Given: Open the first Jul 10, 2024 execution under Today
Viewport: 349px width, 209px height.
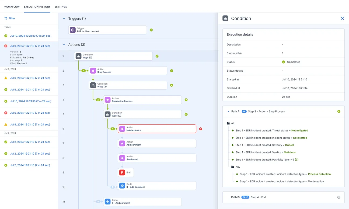Looking at the screenshot, I should tap(30, 36).
